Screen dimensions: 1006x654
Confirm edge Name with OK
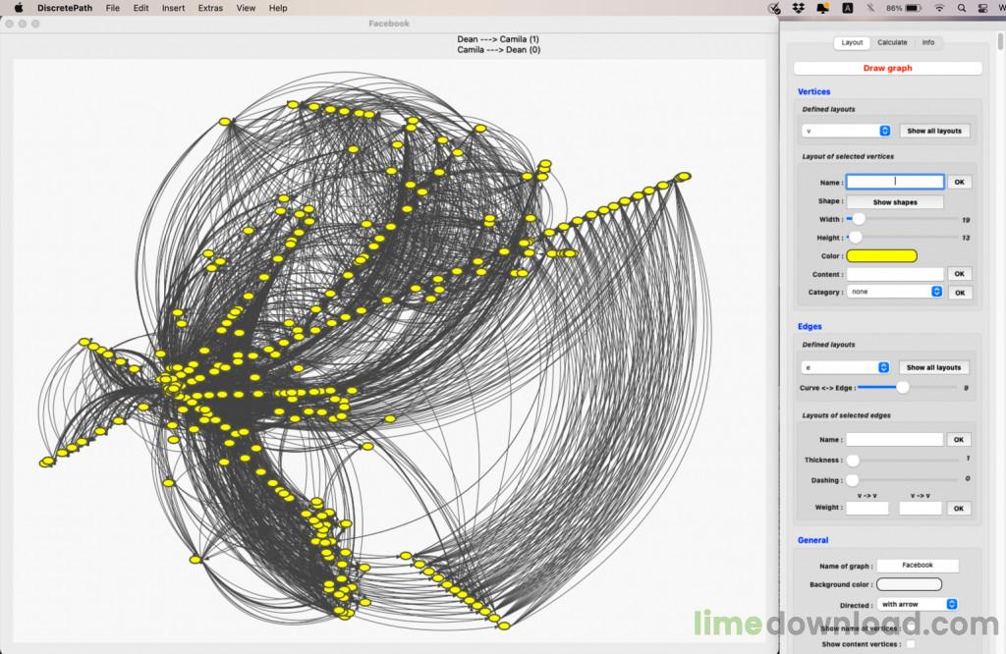coord(959,439)
